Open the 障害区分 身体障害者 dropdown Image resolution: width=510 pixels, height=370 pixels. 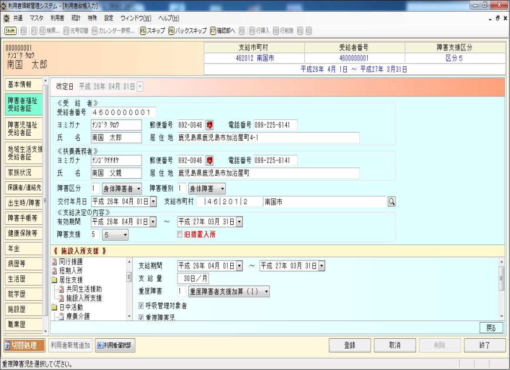click(x=138, y=189)
